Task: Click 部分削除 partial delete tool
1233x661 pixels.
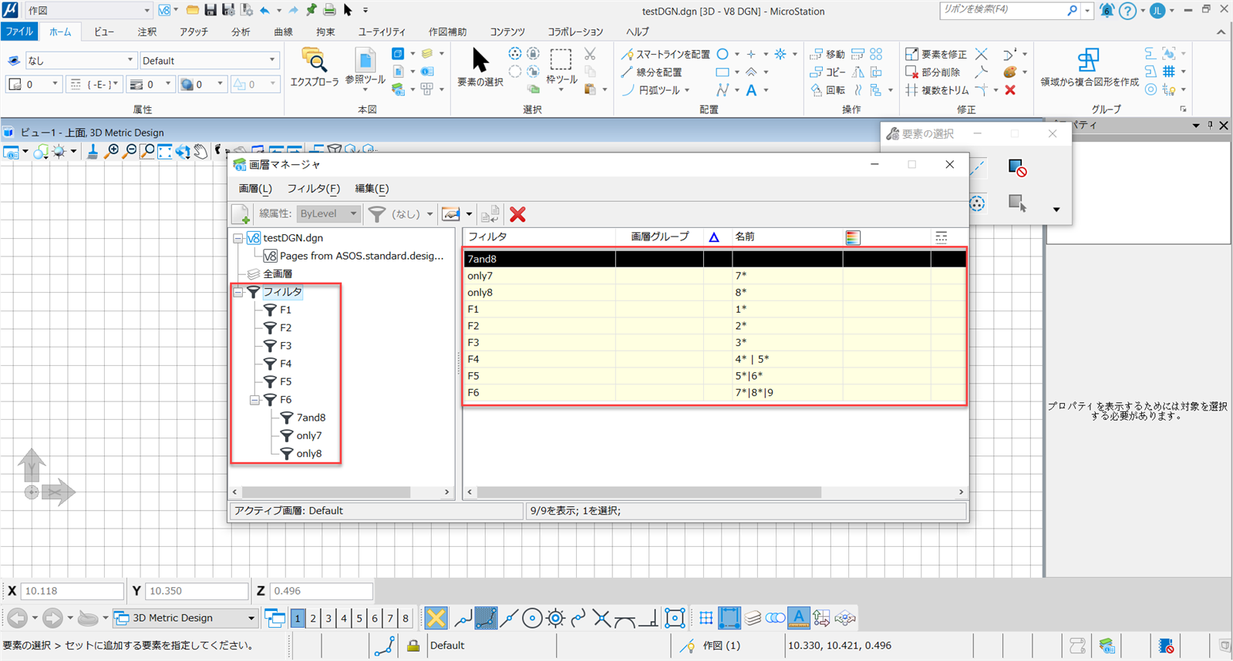Action: pos(933,72)
